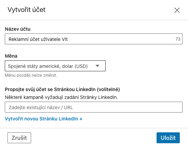Screen dimensions: 188x147
Task: Click the Měnu později nelze změnit hint
Action: click(x=31, y=75)
